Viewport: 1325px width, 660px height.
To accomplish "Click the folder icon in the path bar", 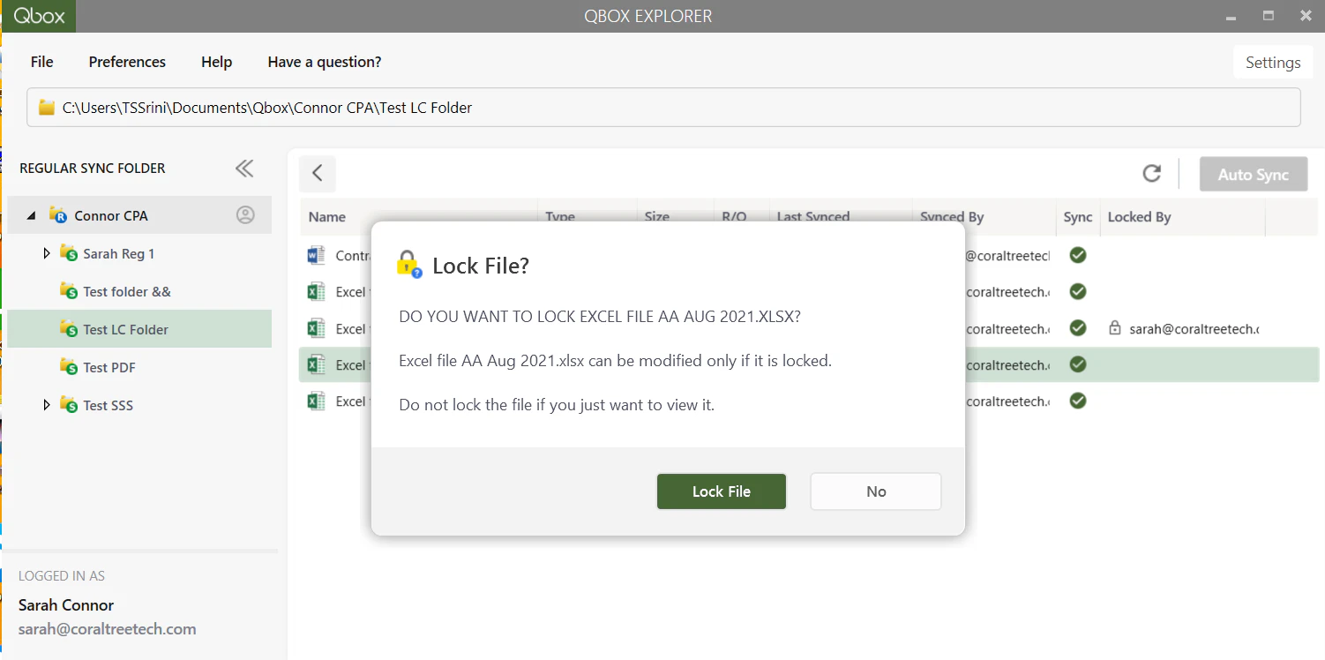I will pos(47,107).
